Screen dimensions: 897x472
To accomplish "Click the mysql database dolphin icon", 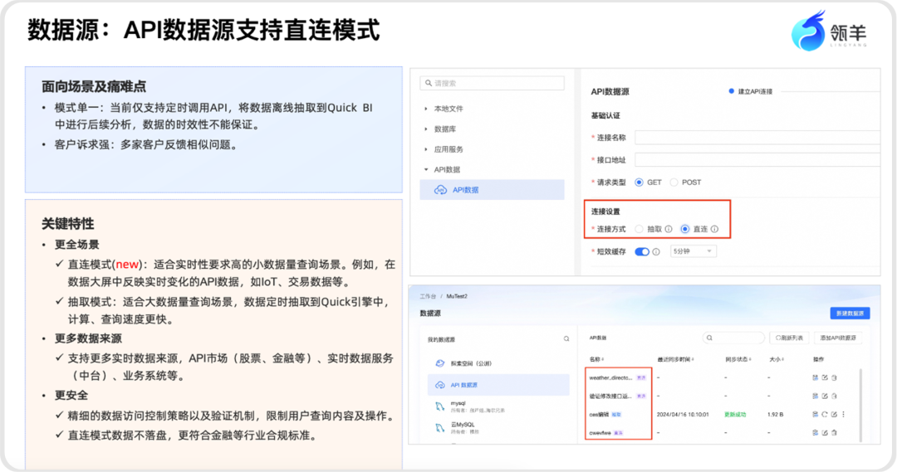I will point(440,406).
